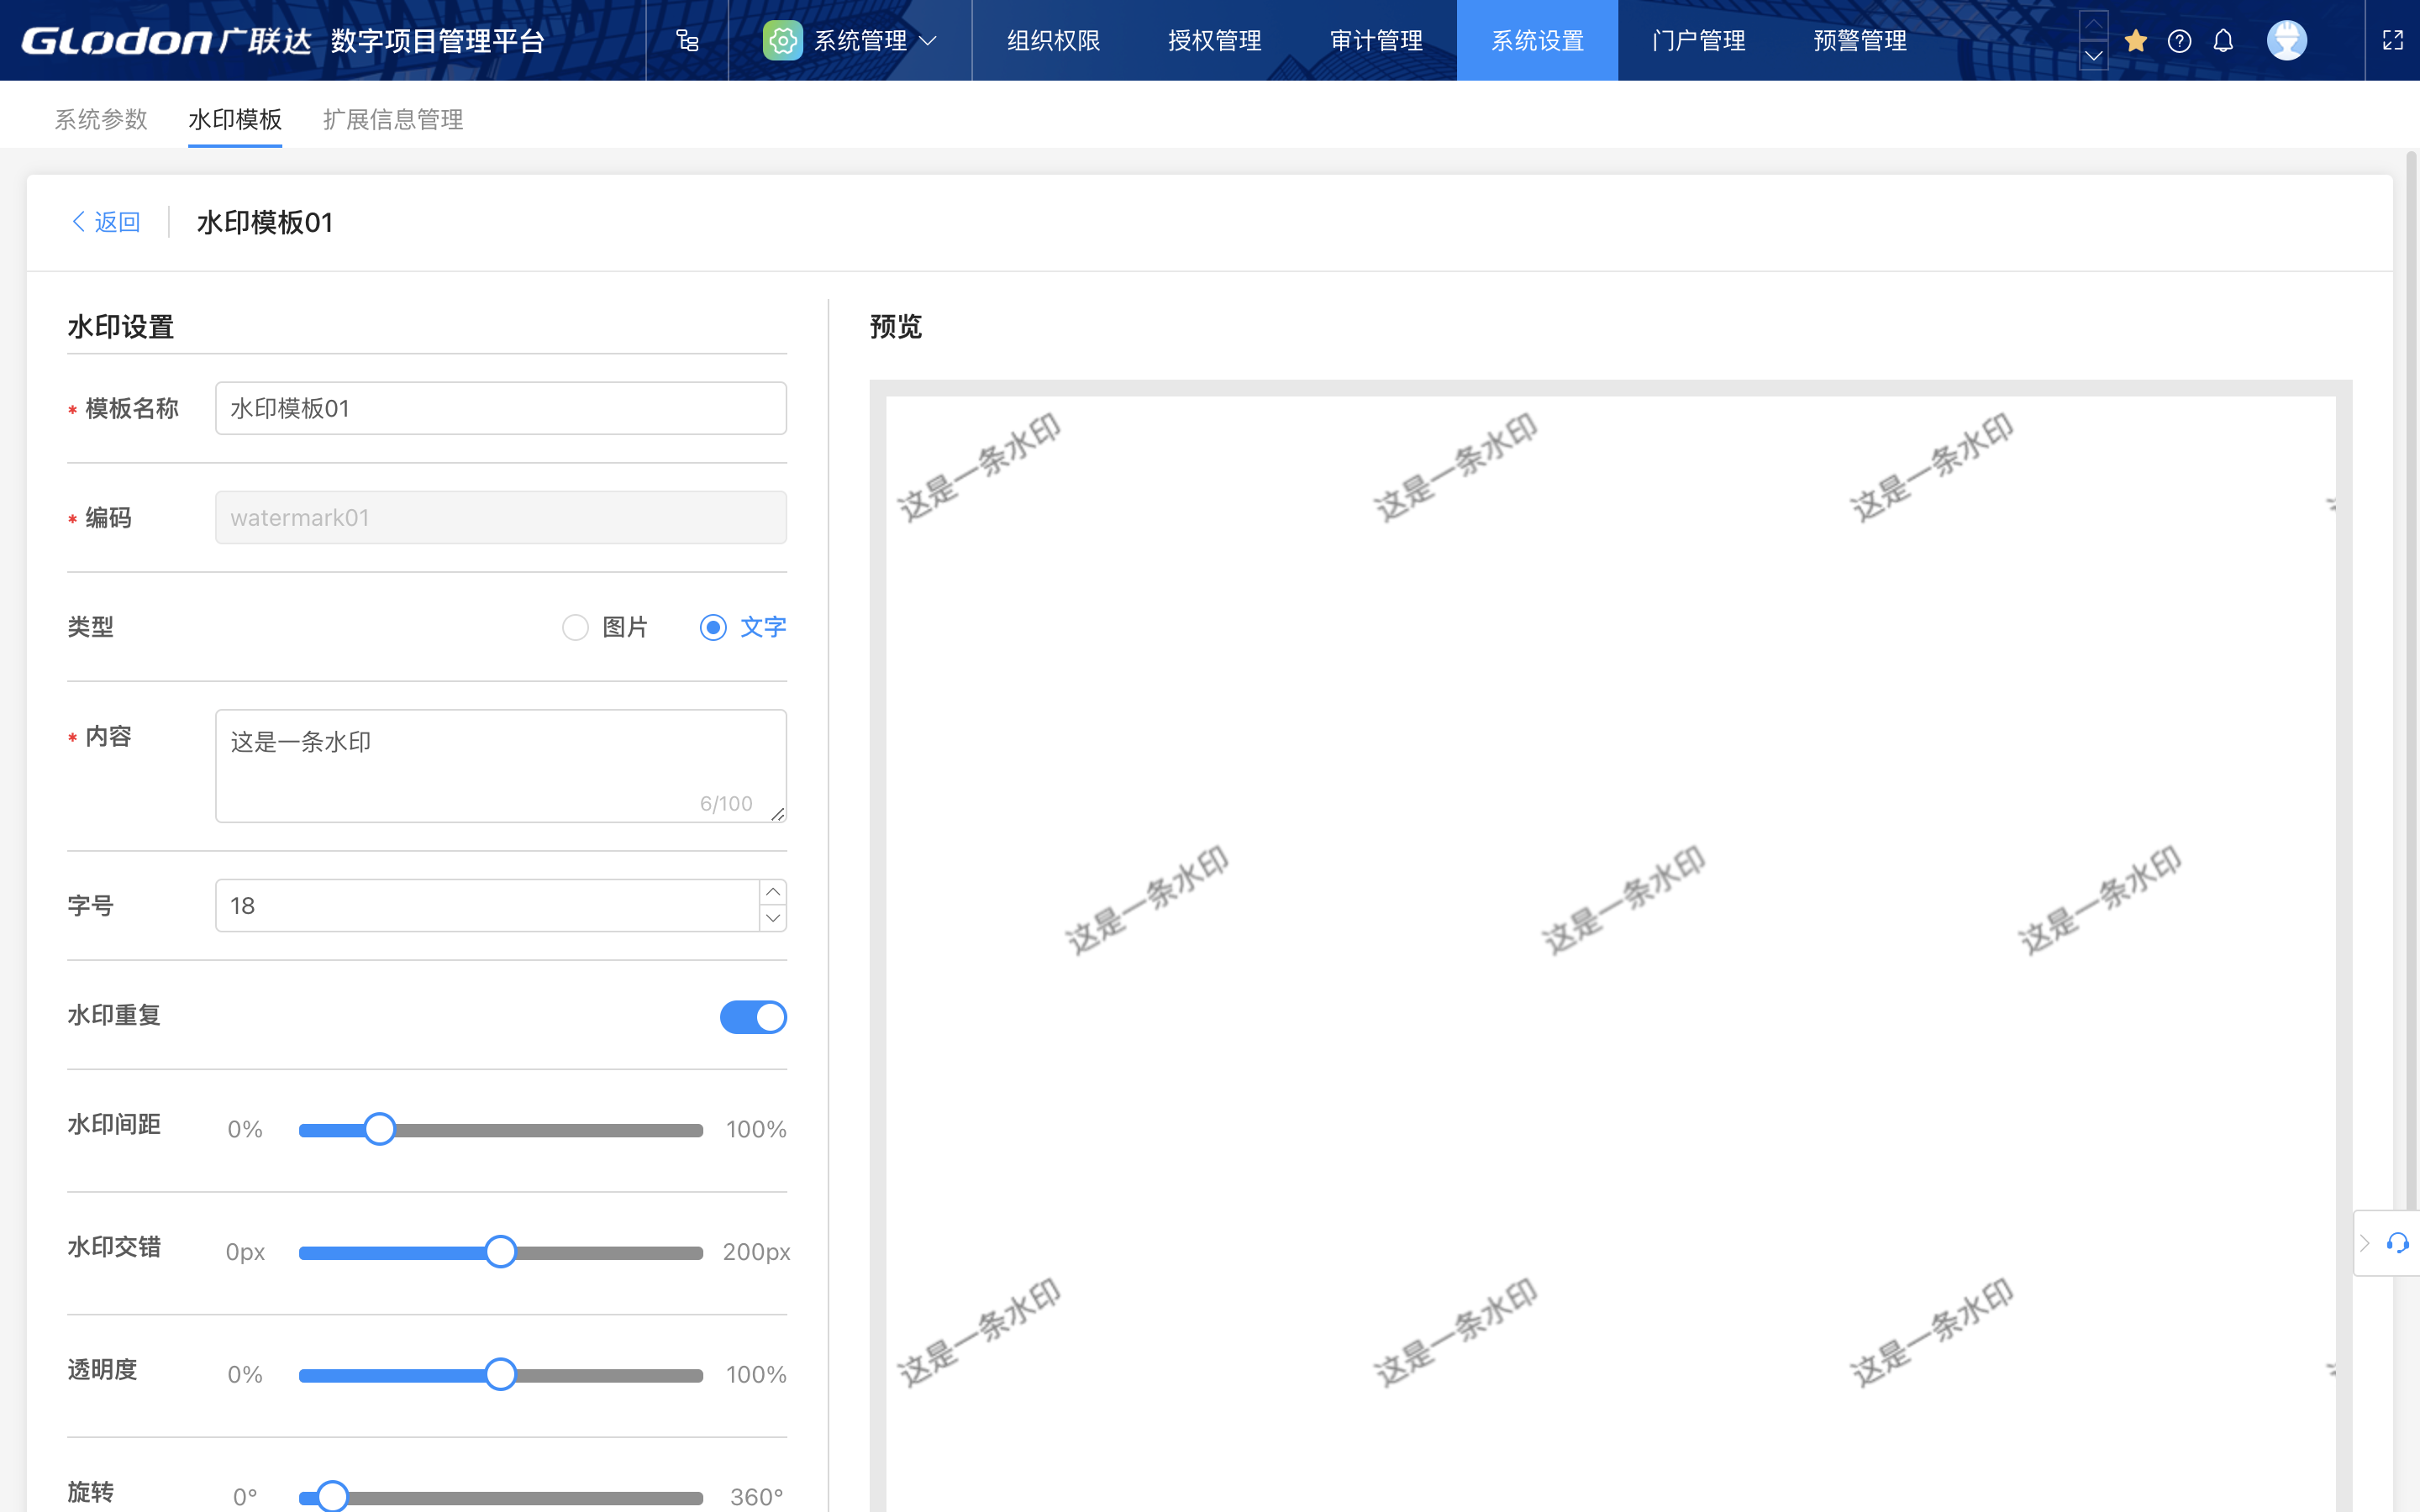Toggle fullscreen mode icon
This screenshot has height=1512, width=2420.
point(2392,40)
